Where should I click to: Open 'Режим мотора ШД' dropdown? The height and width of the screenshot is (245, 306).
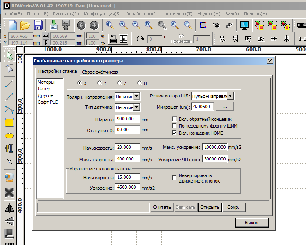point(230,96)
